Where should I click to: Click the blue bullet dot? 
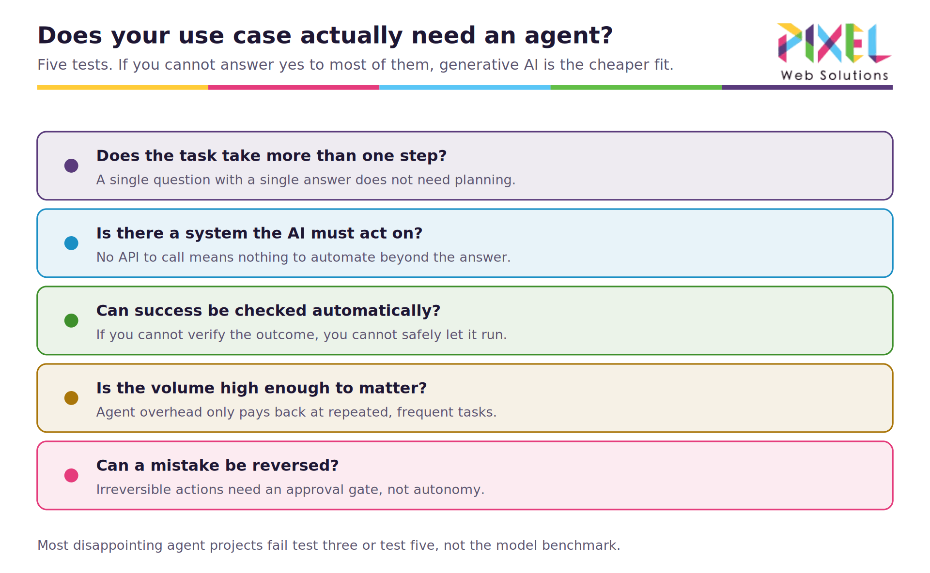[71, 243]
